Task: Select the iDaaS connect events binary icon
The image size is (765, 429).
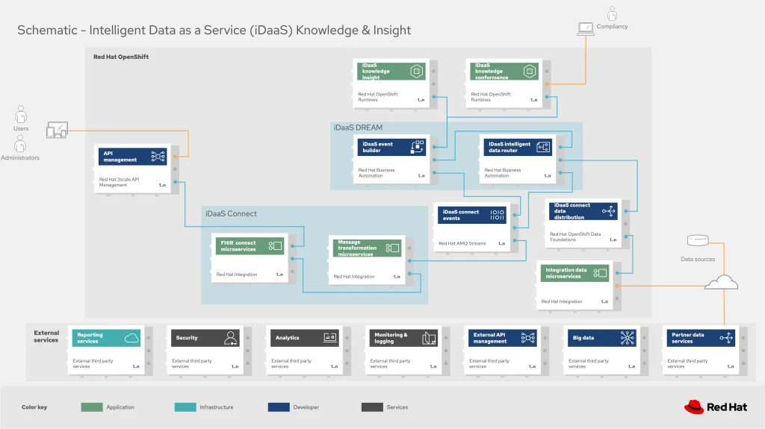Action: click(x=497, y=216)
